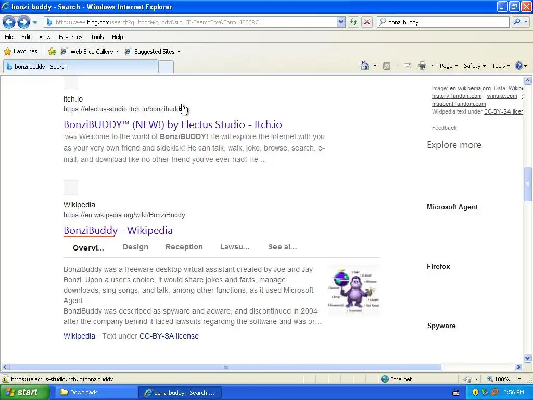Expand the Home button dropdown arrow

tap(375, 66)
